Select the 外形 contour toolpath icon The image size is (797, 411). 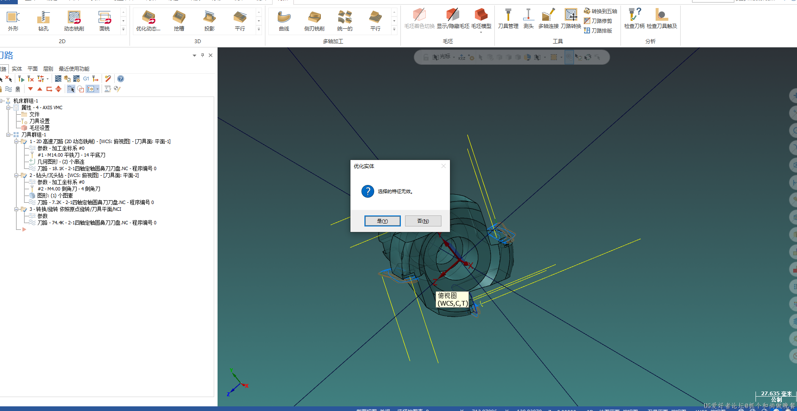tap(13, 21)
